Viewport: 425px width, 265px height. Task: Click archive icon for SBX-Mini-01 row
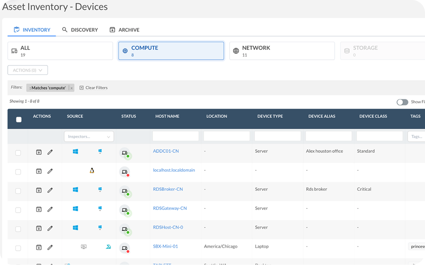[39, 247]
